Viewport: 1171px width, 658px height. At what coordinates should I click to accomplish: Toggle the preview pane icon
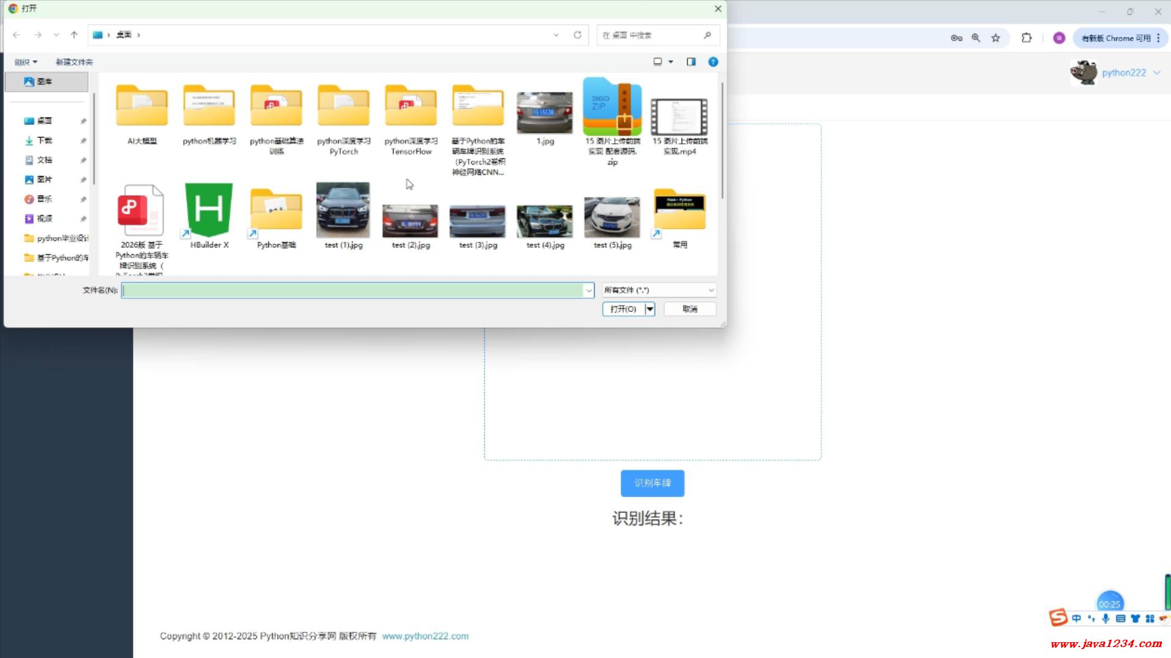pyautogui.click(x=691, y=62)
